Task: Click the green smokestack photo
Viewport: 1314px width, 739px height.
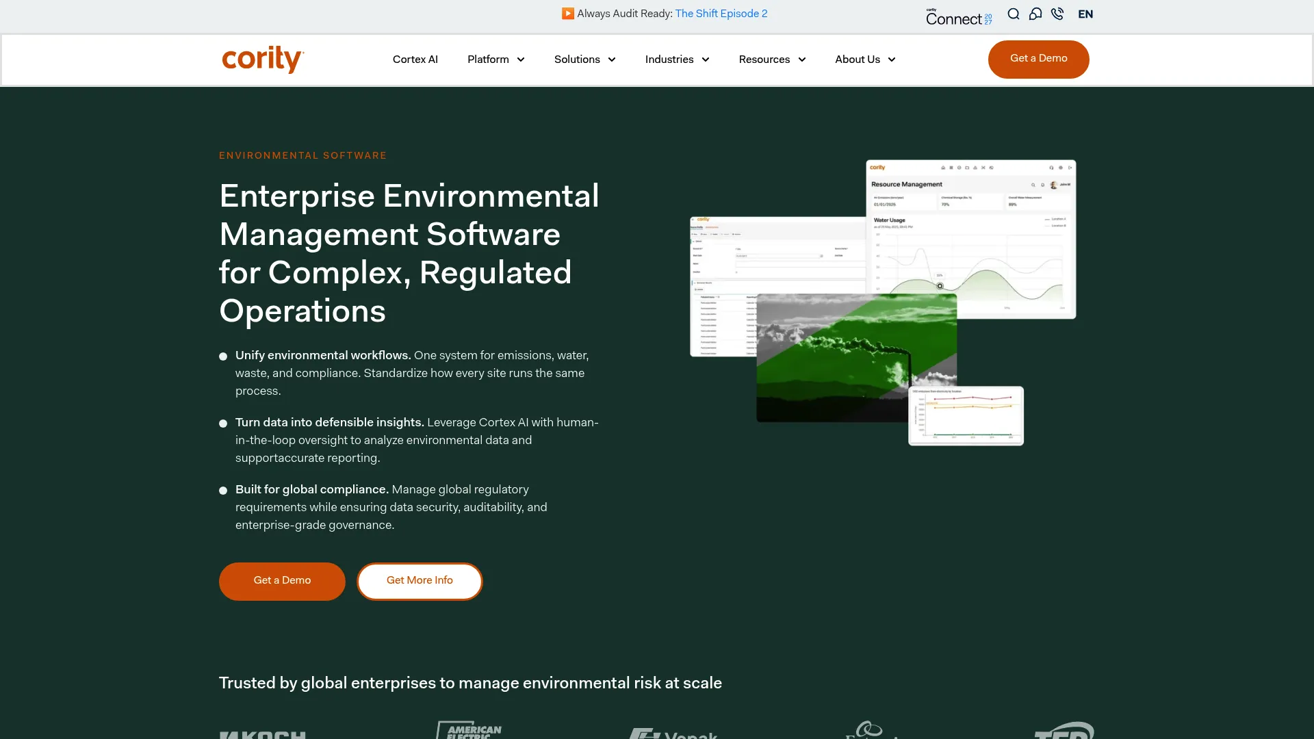Action: [855, 358]
